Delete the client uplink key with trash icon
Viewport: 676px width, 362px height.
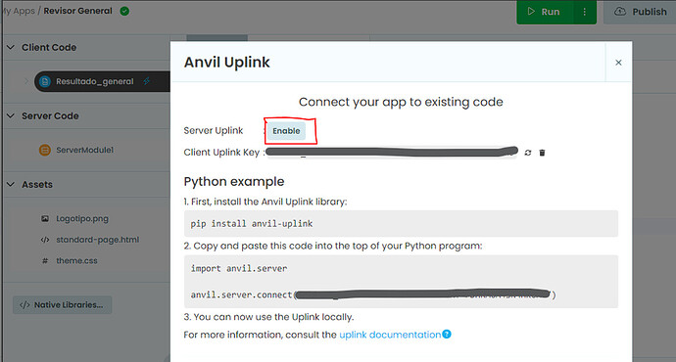coord(542,153)
